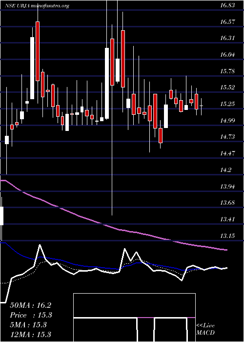Screen dimensions: 244x342
Task: Click the 5MA : 15.3 readout
Action: [x=28, y=325]
